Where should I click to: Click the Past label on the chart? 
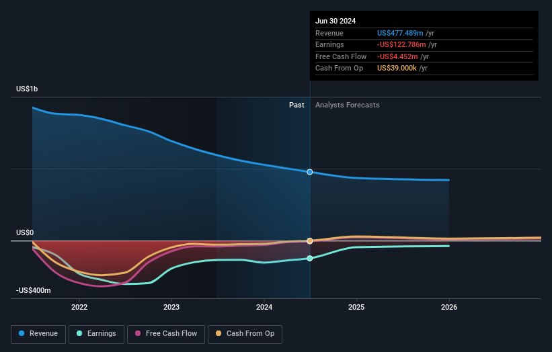(x=297, y=105)
